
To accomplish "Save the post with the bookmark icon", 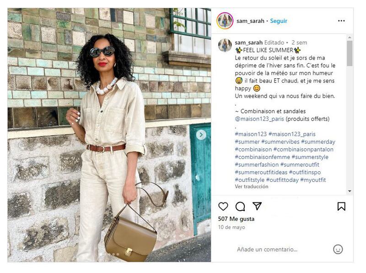I will coord(341,207).
